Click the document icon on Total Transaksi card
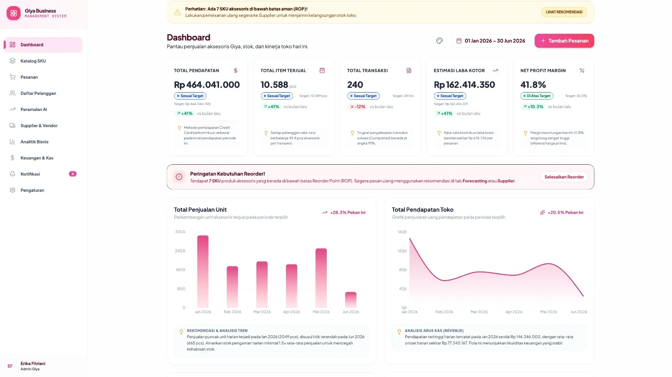Screen dimensions: 672x377 [409, 70]
